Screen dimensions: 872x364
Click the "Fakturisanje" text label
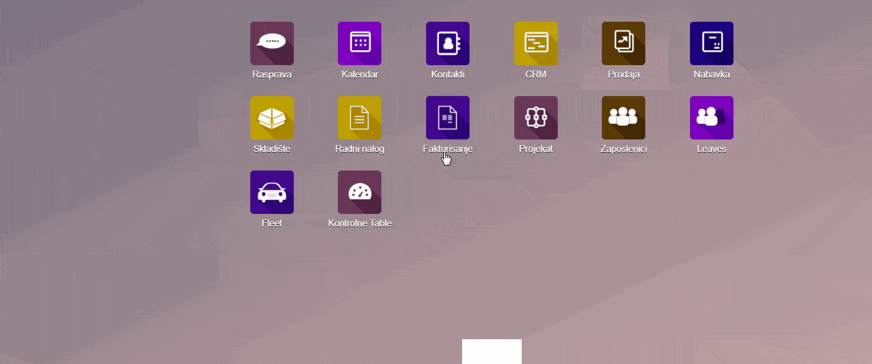click(x=448, y=149)
